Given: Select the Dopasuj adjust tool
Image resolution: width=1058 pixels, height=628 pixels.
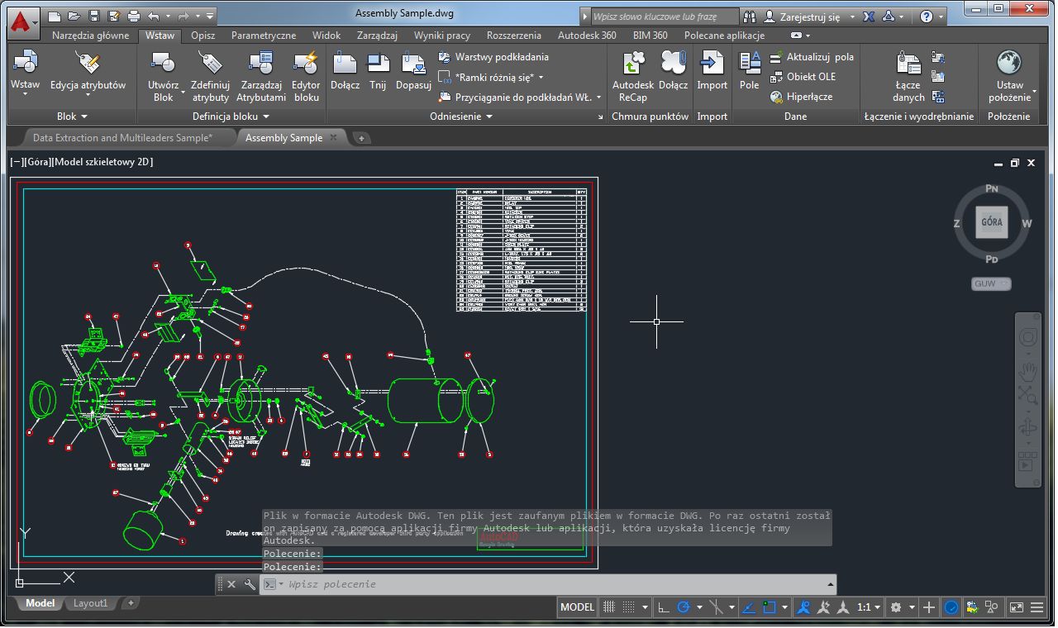Looking at the screenshot, I should (413, 71).
